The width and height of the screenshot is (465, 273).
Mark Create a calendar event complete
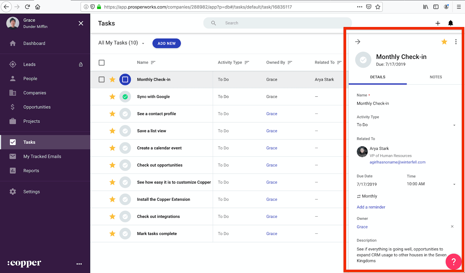125,148
